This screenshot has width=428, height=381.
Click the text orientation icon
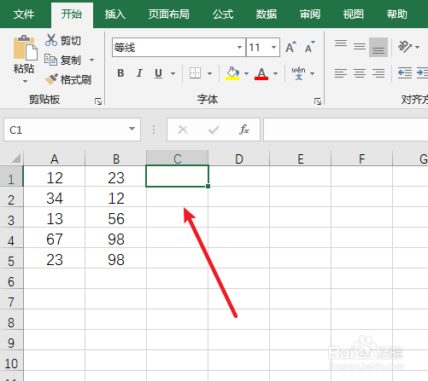pyautogui.click(x=405, y=47)
